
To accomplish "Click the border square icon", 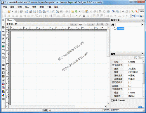I will [64, 16].
